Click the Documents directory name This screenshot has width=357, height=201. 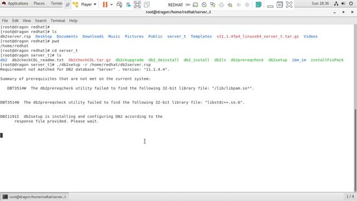(x=67, y=36)
